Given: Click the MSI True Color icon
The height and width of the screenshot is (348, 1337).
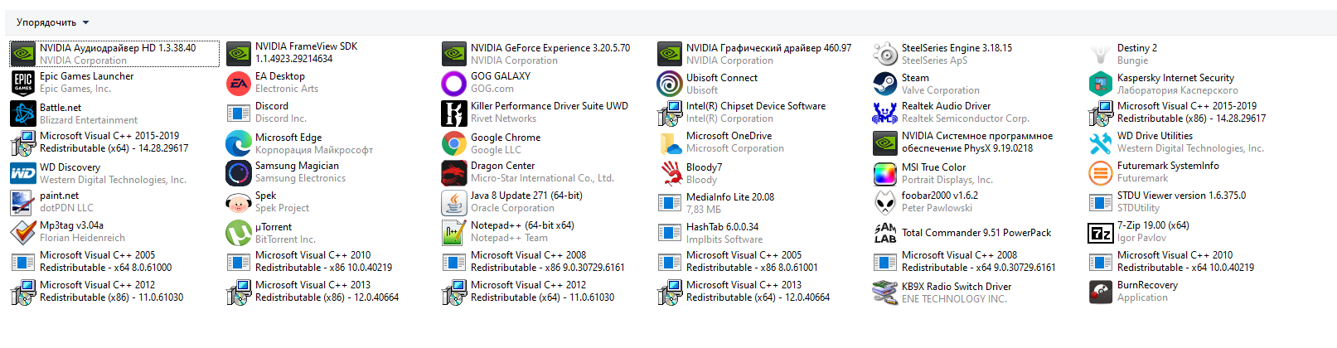Looking at the screenshot, I should [885, 173].
